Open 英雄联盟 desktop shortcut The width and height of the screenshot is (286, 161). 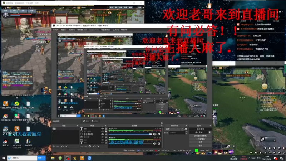[28, 143]
